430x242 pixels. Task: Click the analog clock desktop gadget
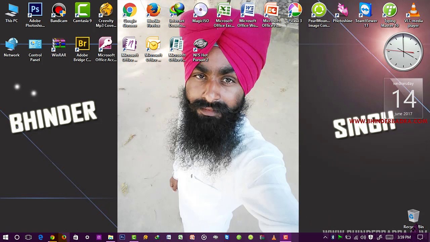403,52
